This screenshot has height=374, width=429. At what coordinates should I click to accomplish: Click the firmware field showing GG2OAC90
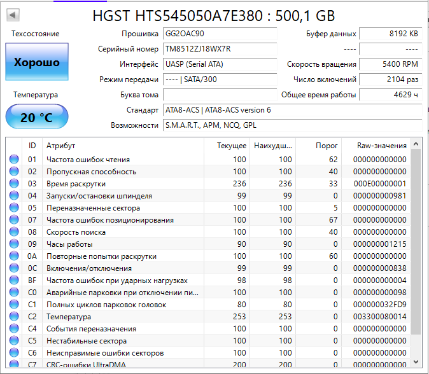(220, 34)
